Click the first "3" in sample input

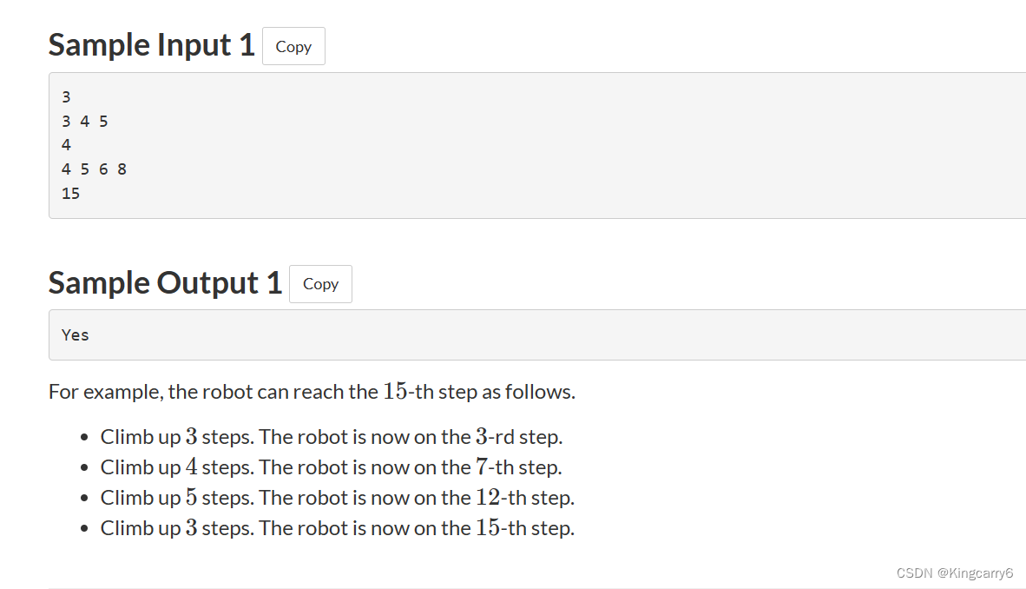(66, 96)
